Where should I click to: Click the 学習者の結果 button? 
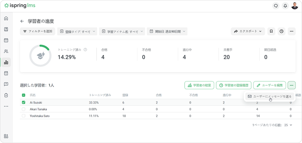click(199, 85)
